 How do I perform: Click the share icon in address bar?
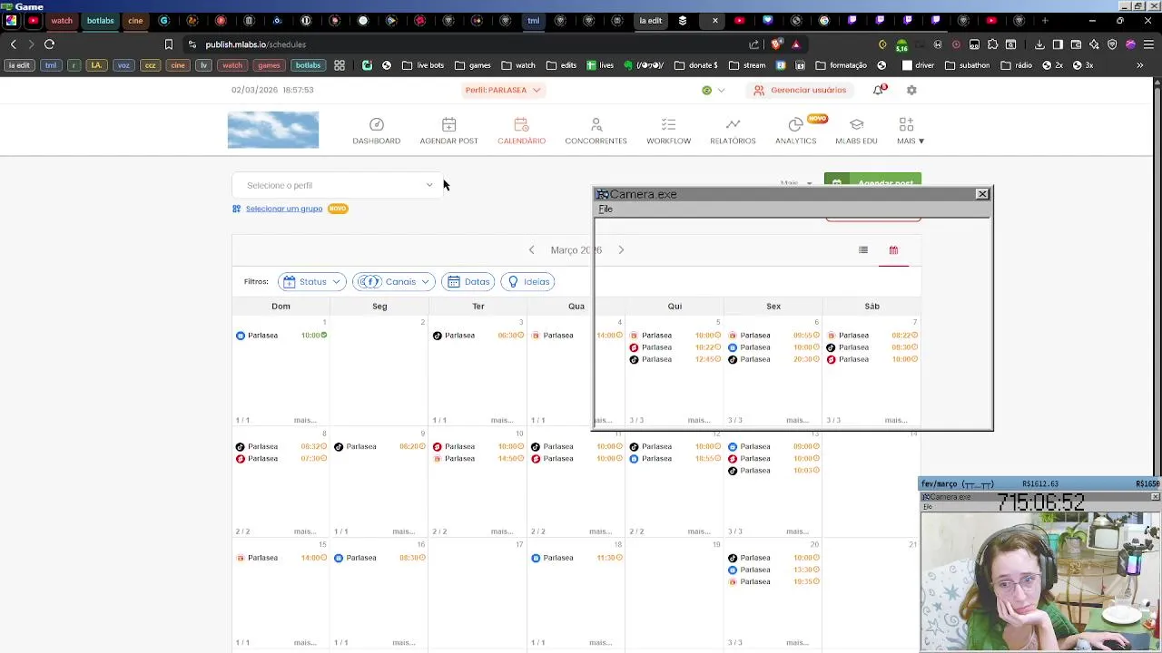[753, 44]
